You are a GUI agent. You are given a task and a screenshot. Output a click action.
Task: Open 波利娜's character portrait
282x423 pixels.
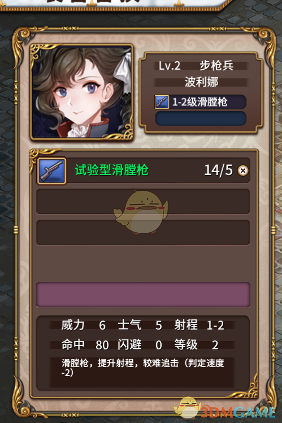[81, 92]
